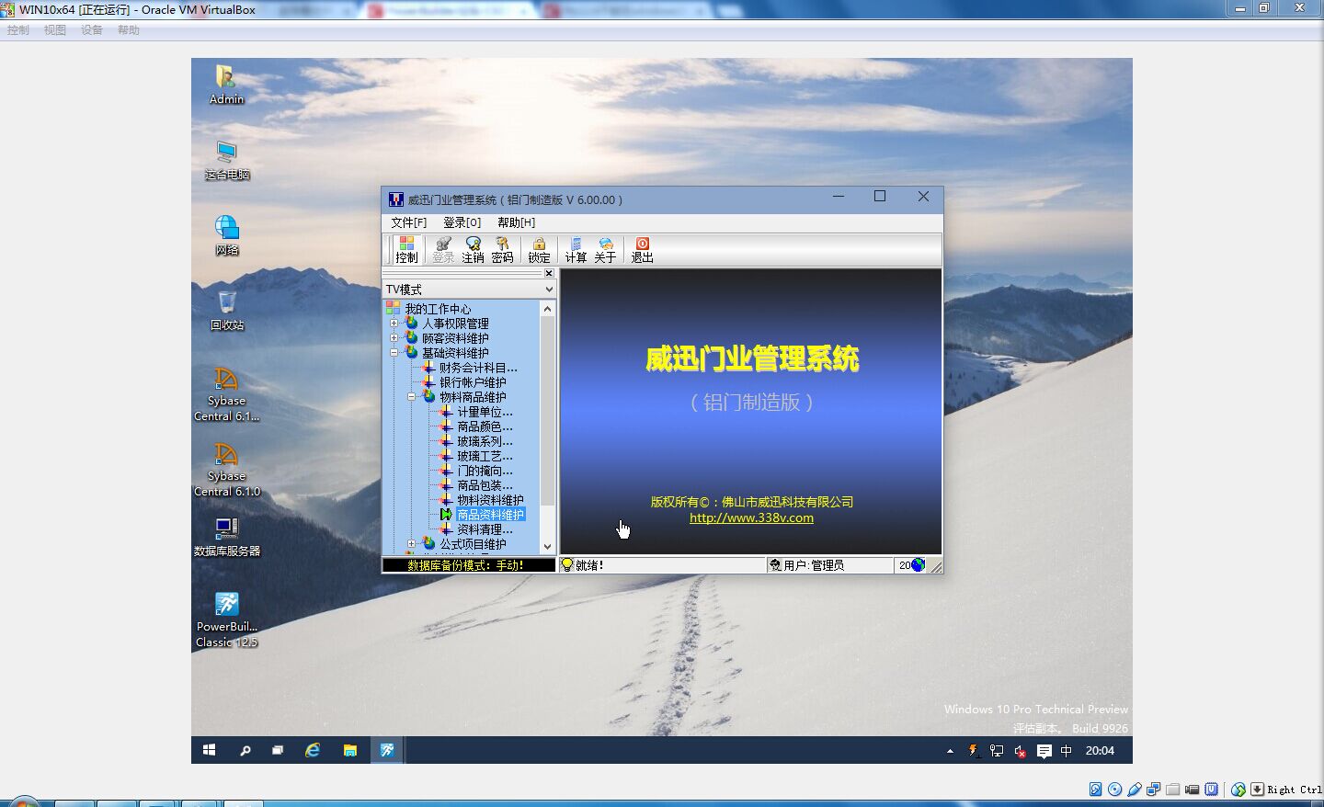Expand the 顾客资料维护 node

(x=394, y=338)
